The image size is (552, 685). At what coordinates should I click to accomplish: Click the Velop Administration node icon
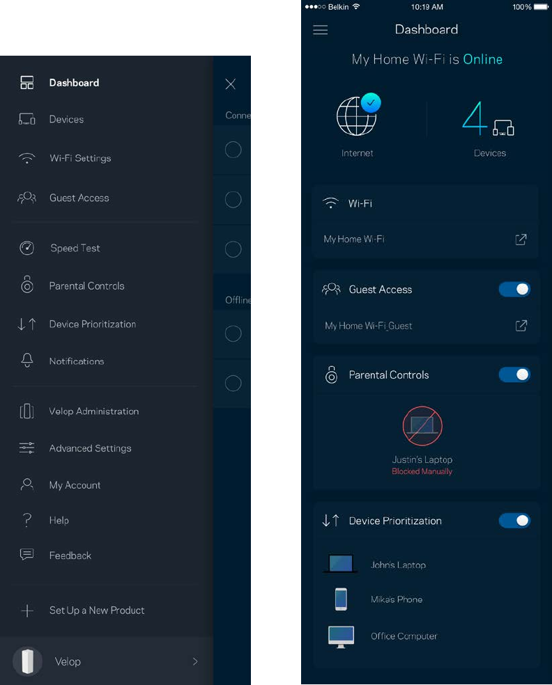coord(27,411)
